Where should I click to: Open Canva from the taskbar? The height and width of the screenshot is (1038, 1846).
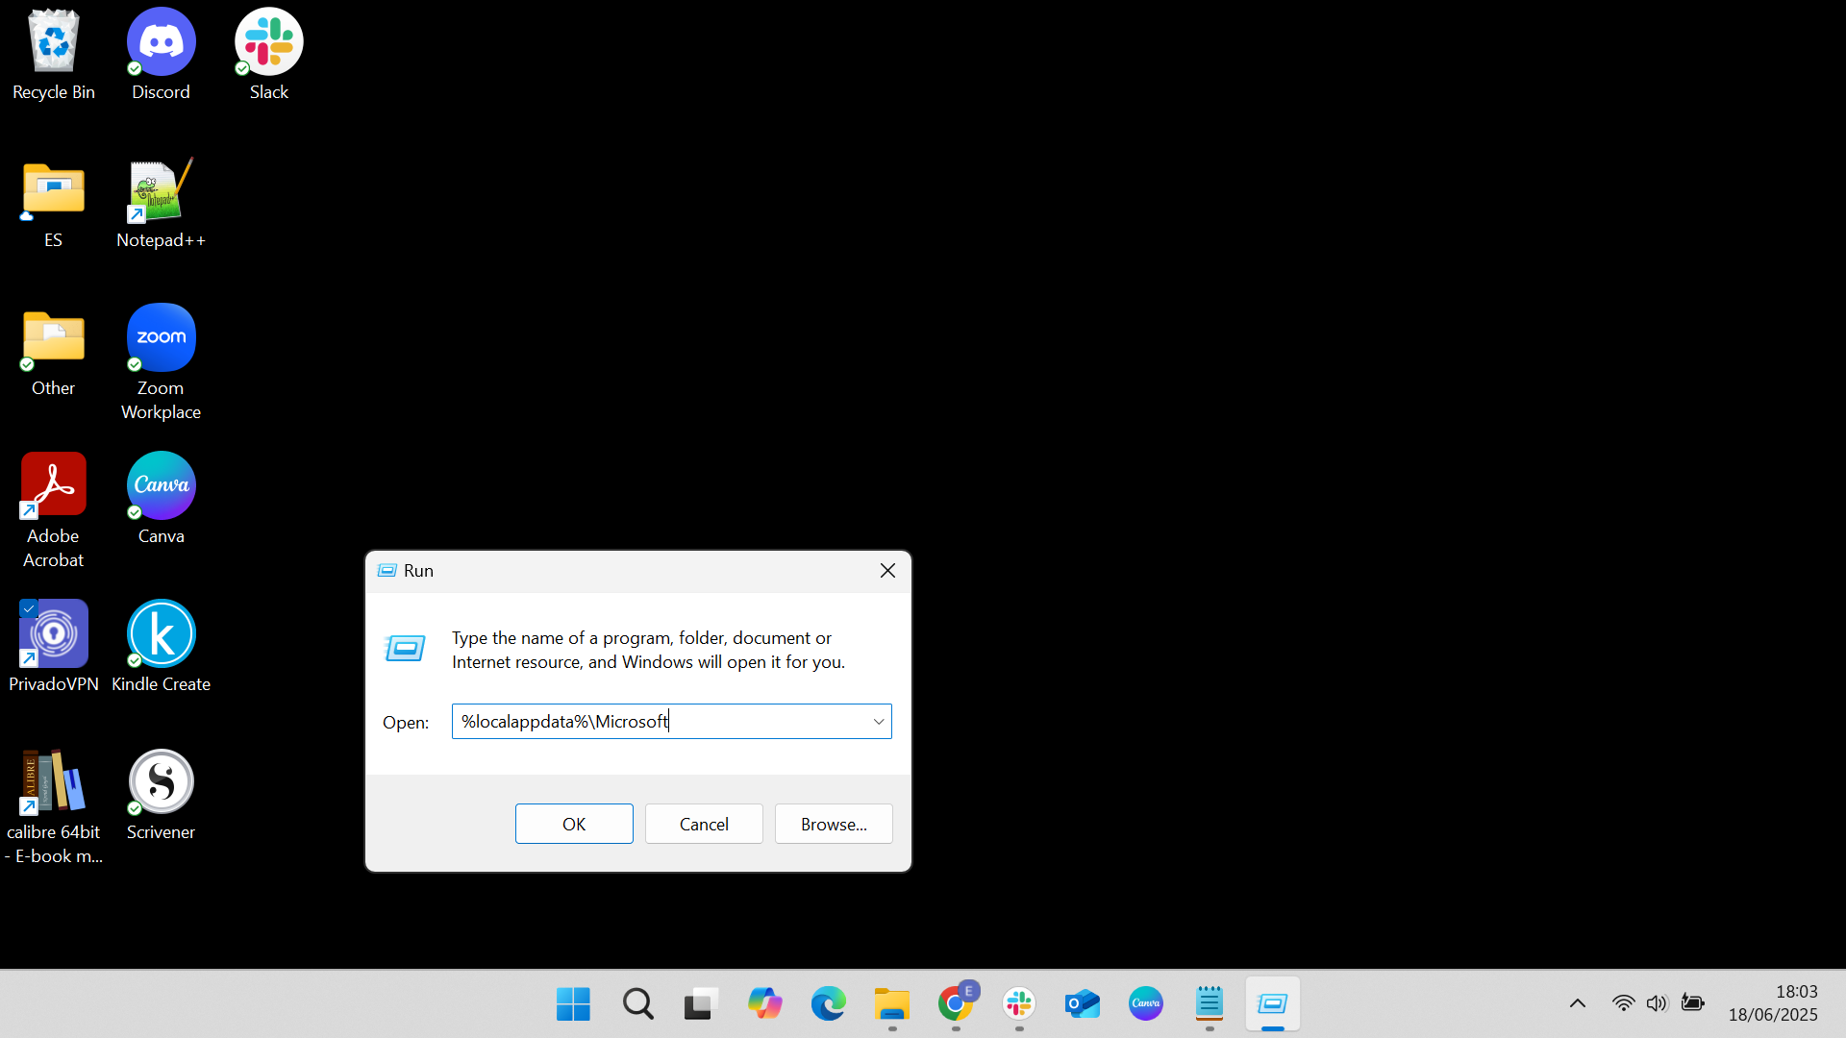[1146, 1004]
